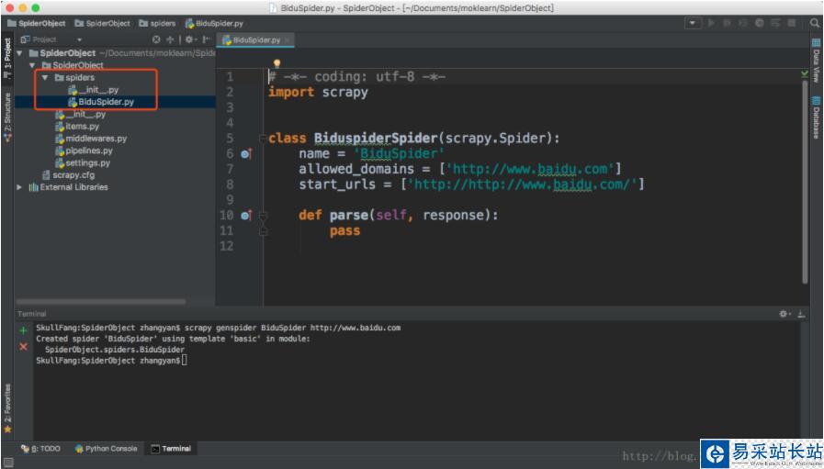
Task: Click 'import scrapy' on line 2
Action: pos(318,92)
